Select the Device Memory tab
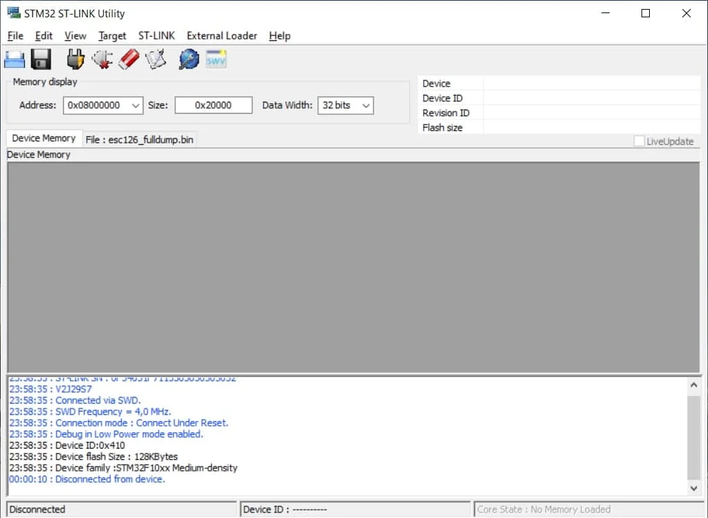Screen dimensions: 708x518 point(44,139)
